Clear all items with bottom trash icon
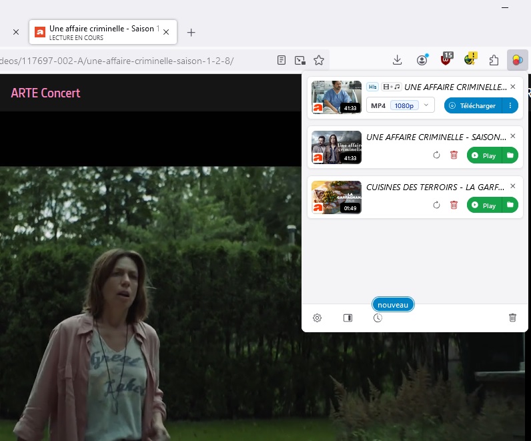The height and width of the screenshot is (441, 531). (512, 318)
